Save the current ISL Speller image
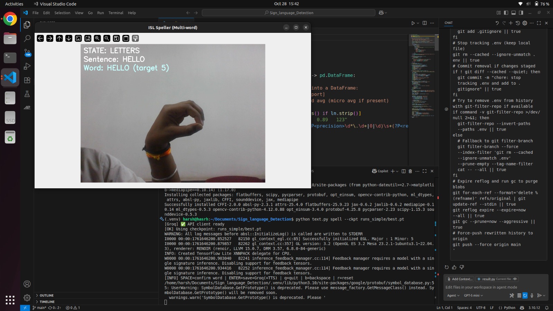Viewport: 553px width, 311px height. (116, 38)
